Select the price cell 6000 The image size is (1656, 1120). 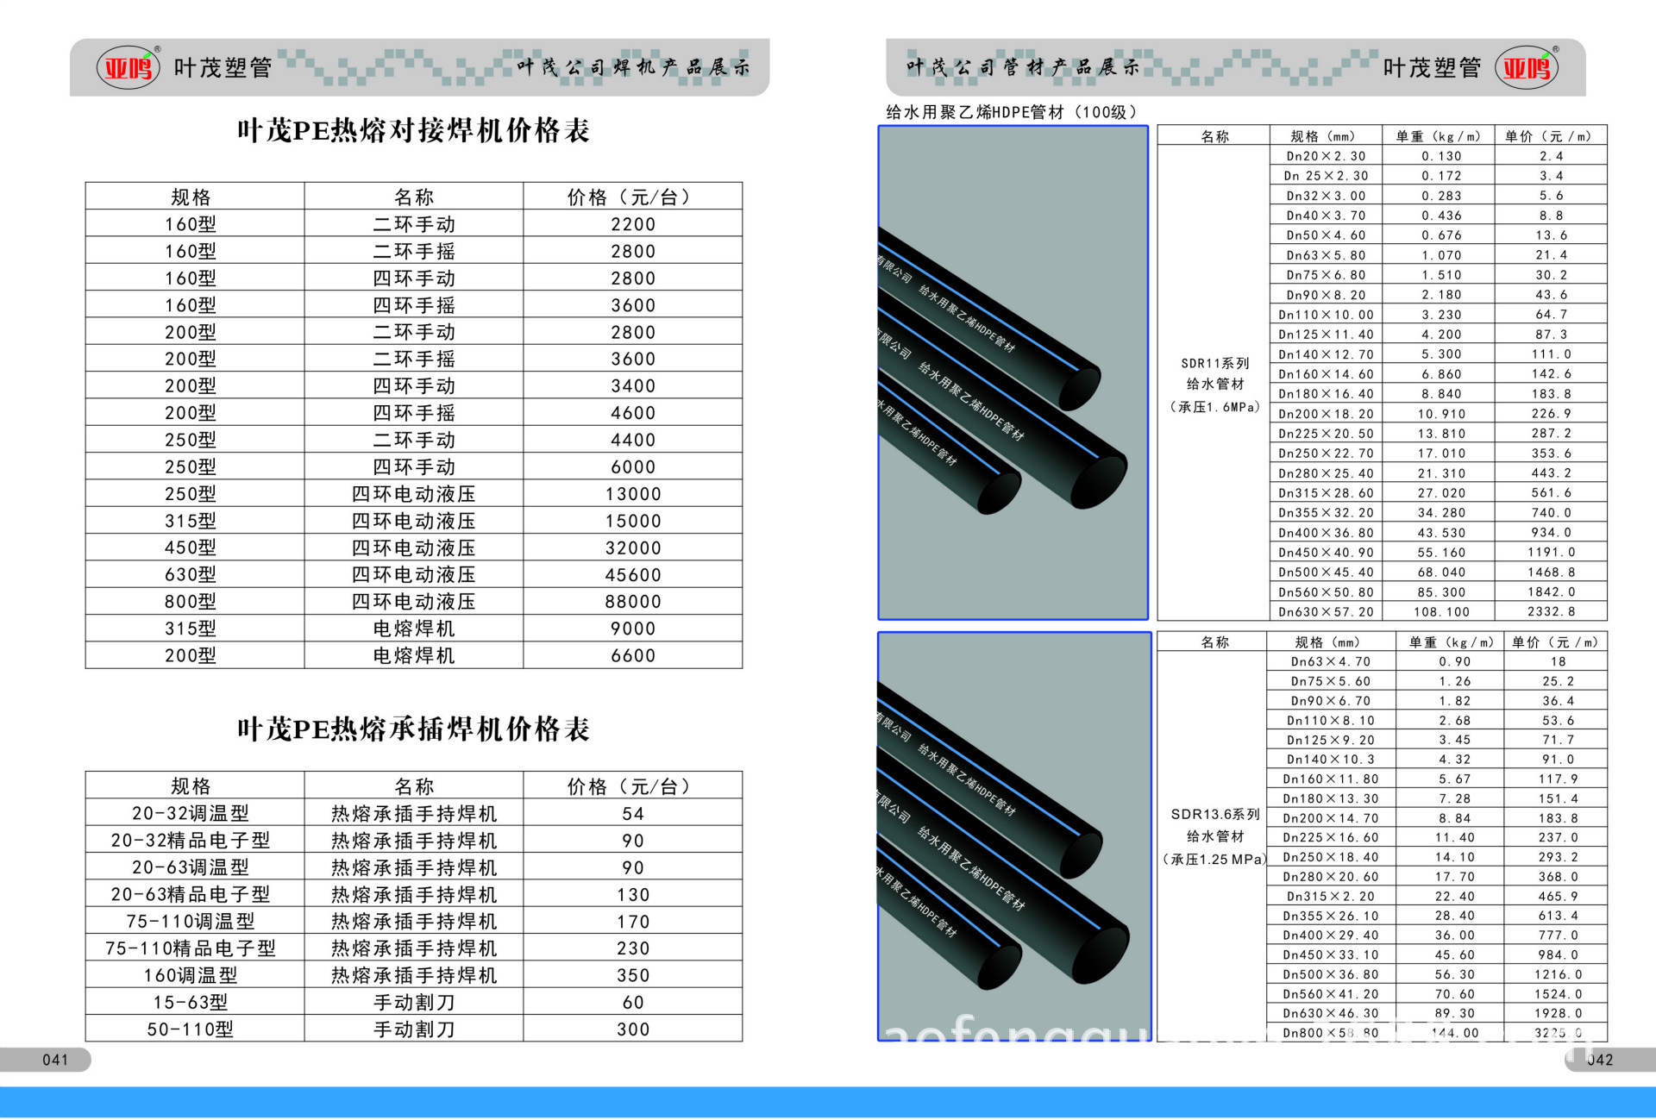coord(633,466)
